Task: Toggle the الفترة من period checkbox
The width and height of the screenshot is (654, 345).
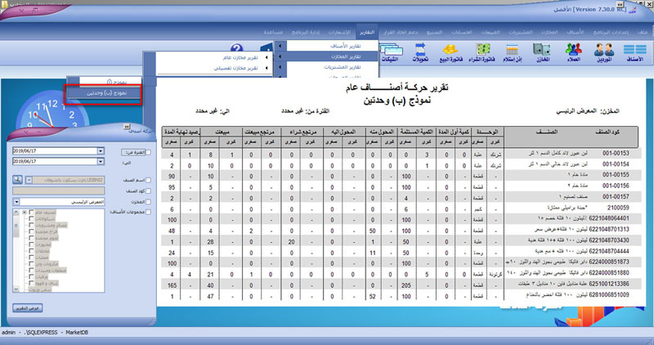Action: tap(148, 152)
